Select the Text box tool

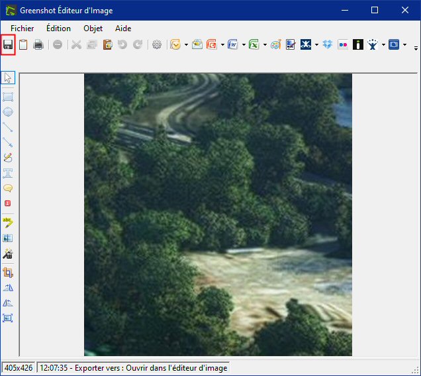[x=8, y=173]
